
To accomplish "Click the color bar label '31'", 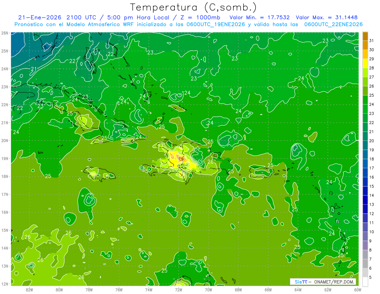I will click(371, 41).
